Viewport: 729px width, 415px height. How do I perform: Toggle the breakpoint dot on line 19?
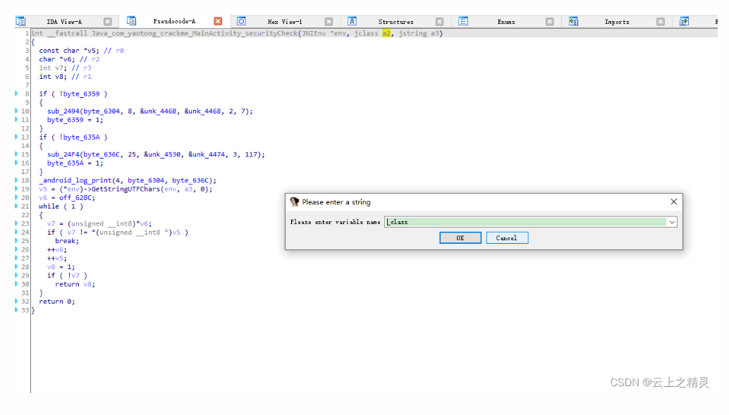[16, 189]
